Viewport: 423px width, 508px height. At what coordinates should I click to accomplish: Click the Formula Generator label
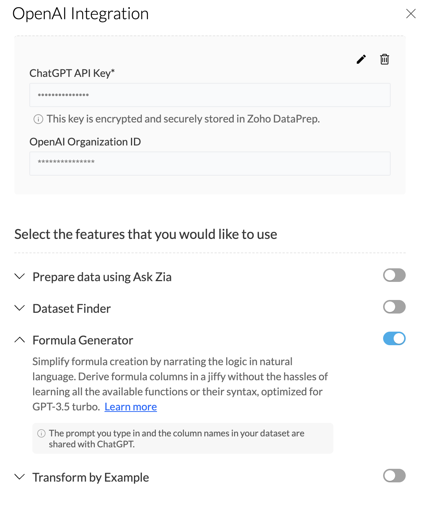point(83,340)
